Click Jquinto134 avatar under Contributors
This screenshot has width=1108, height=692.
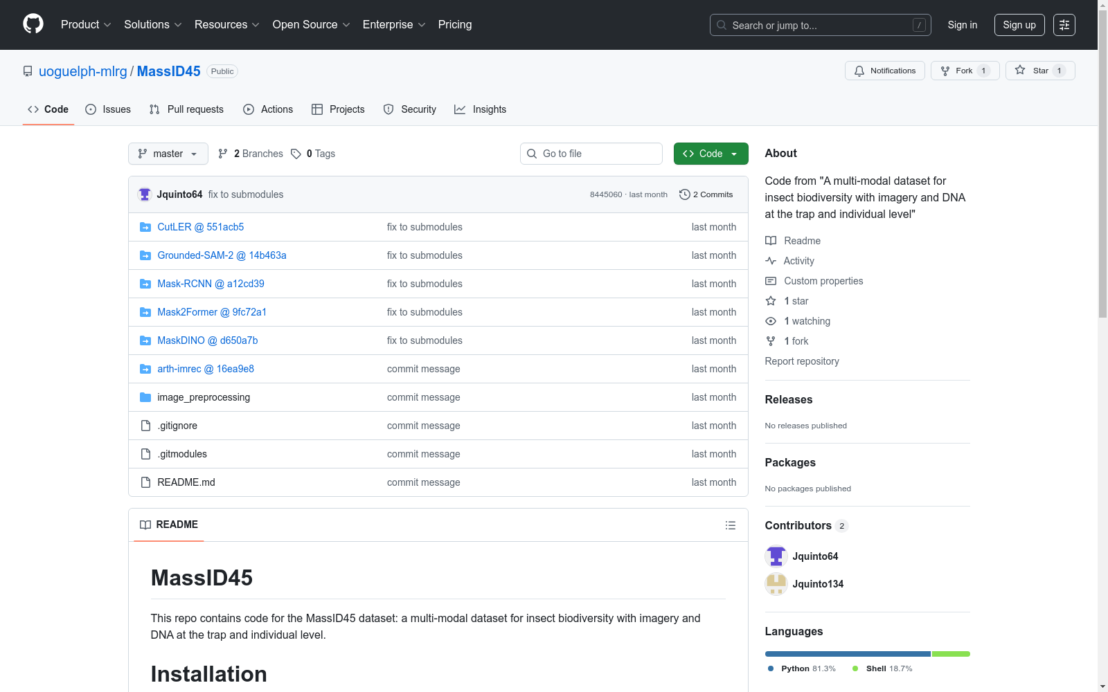[776, 584]
